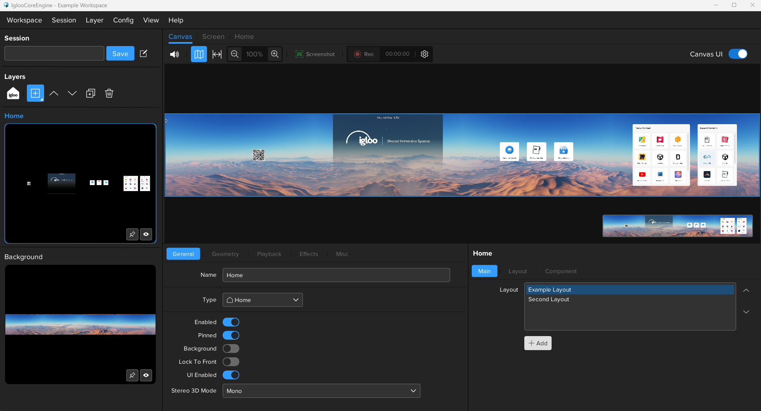Mute audio with the speaker icon
The image size is (761, 411).
(x=174, y=54)
